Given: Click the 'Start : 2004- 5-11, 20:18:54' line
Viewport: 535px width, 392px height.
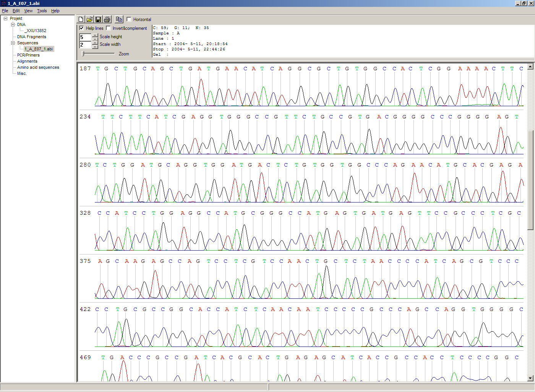Looking at the screenshot, I should 190,44.
